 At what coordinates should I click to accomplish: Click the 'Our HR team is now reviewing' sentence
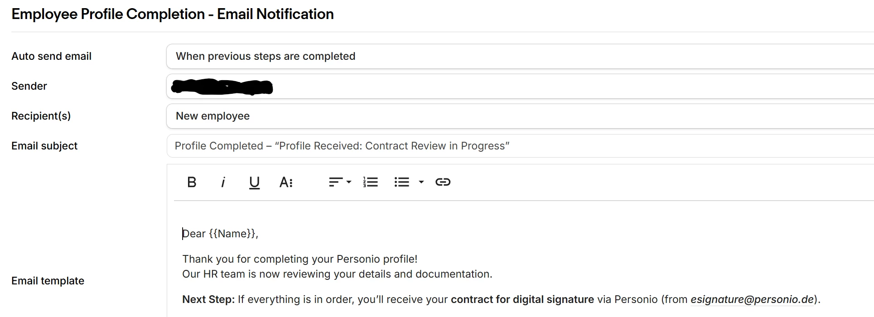[x=337, y=274]
